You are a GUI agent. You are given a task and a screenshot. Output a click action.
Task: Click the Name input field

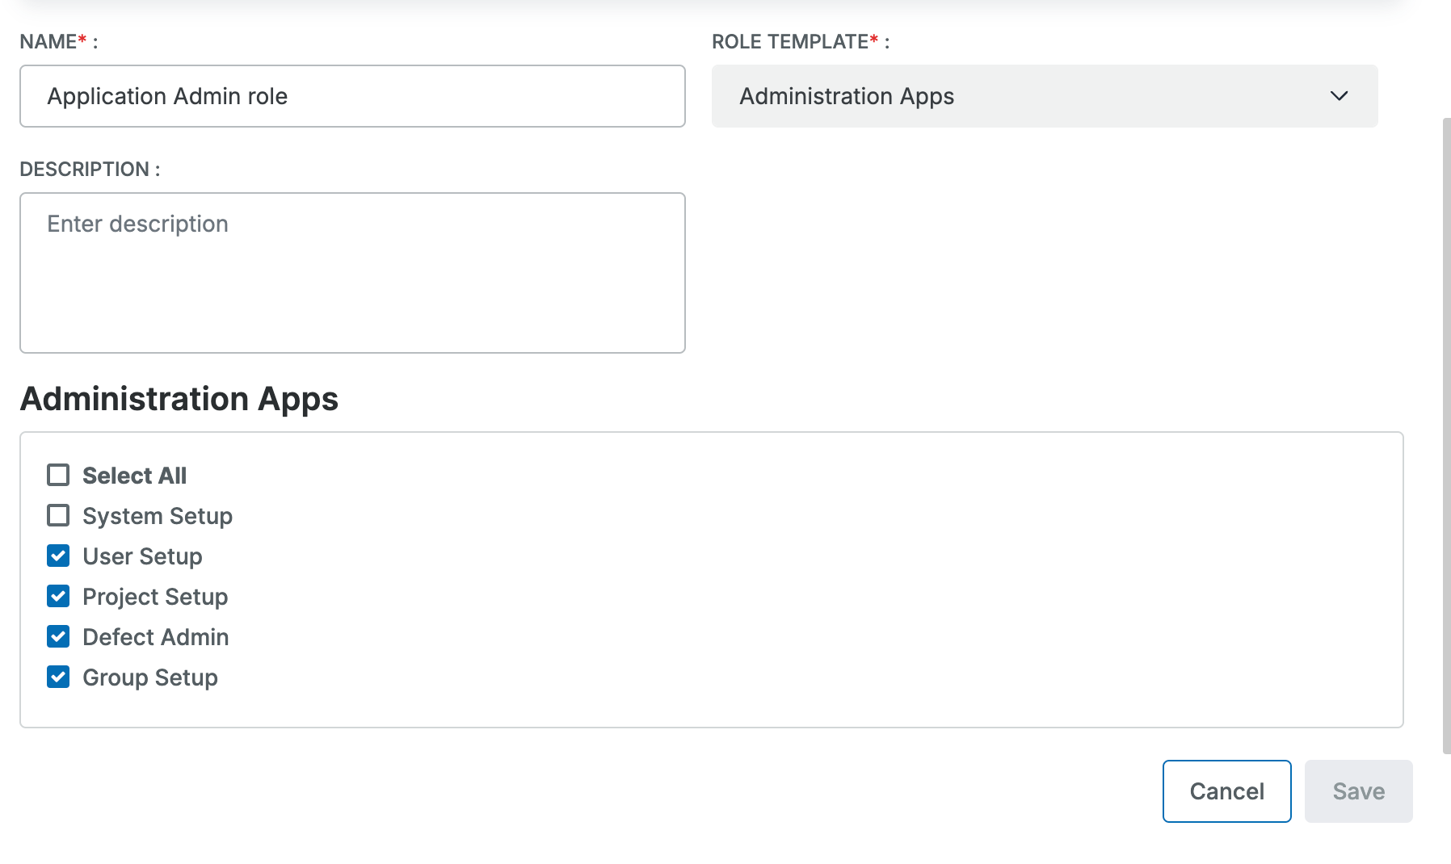352,96
